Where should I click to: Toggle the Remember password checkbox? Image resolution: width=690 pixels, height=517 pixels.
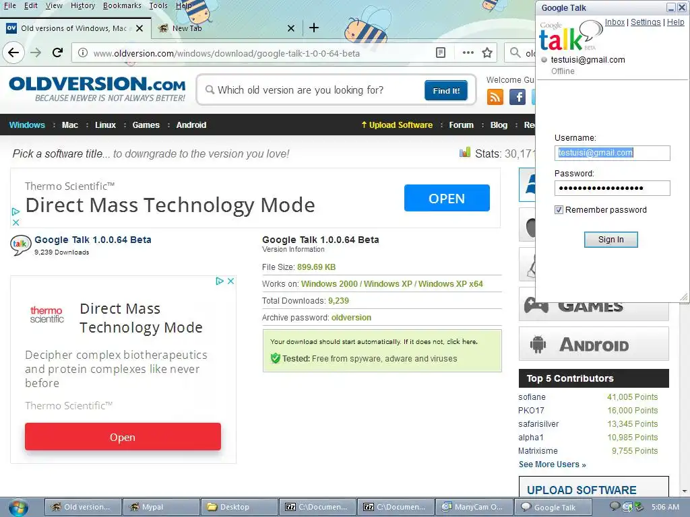click(559, 210)
